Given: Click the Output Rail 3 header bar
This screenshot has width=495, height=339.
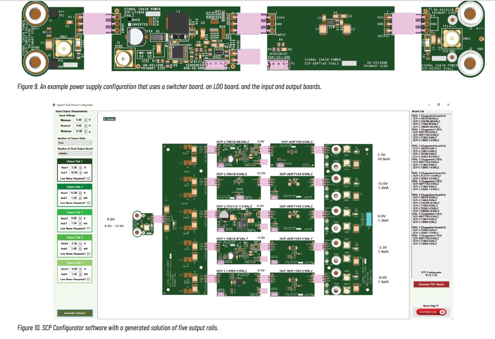Looking at the screenshot, I should click(74, 212).
